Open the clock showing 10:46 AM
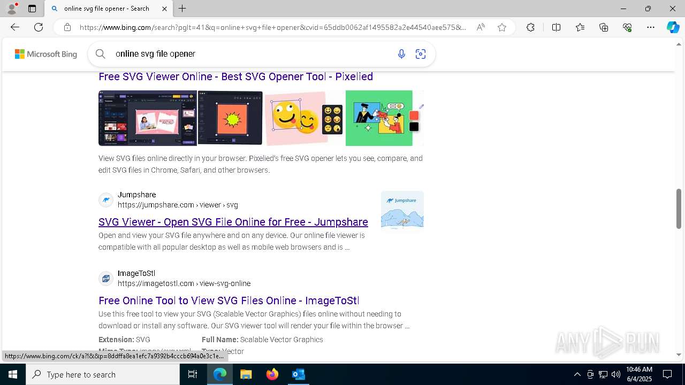This screenshot has height=385, width=685. [639, 374]
